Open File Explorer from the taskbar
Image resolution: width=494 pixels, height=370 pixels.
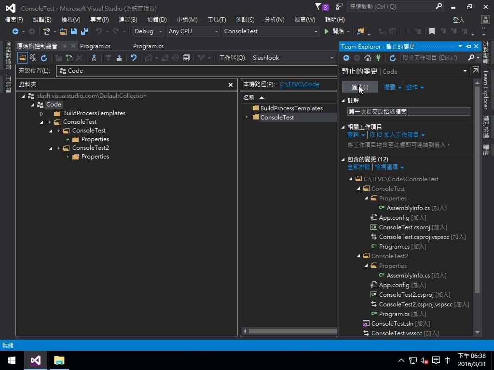click(59, 360)
